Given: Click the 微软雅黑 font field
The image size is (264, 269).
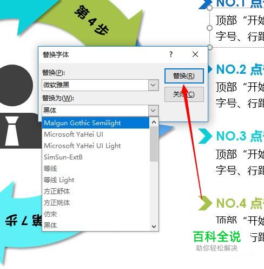Looking at the screenshot, I should click(x=95, y=85).
